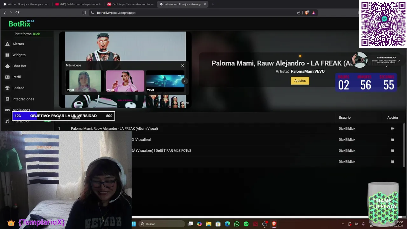Play the blue suggested video thumbnail

165,81
